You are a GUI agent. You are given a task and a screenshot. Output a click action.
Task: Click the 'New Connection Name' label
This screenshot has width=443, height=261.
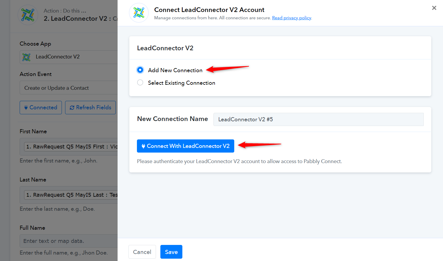172,119
